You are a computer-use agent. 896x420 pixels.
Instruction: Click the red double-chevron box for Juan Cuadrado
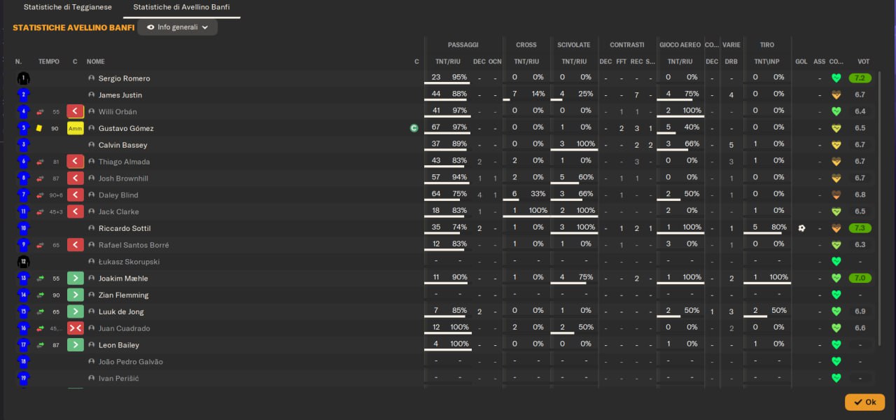pyautogui.click(x=75, y=328)
